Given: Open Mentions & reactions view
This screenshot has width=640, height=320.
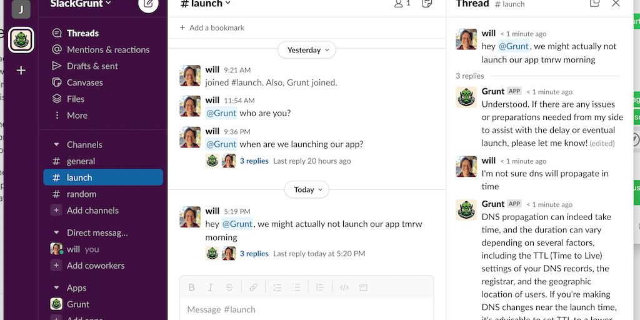Looking at the screenshot, I should click(x=108, y=49).
